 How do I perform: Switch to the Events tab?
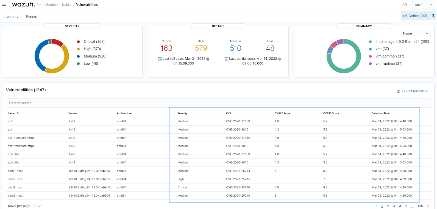point(31,17)
